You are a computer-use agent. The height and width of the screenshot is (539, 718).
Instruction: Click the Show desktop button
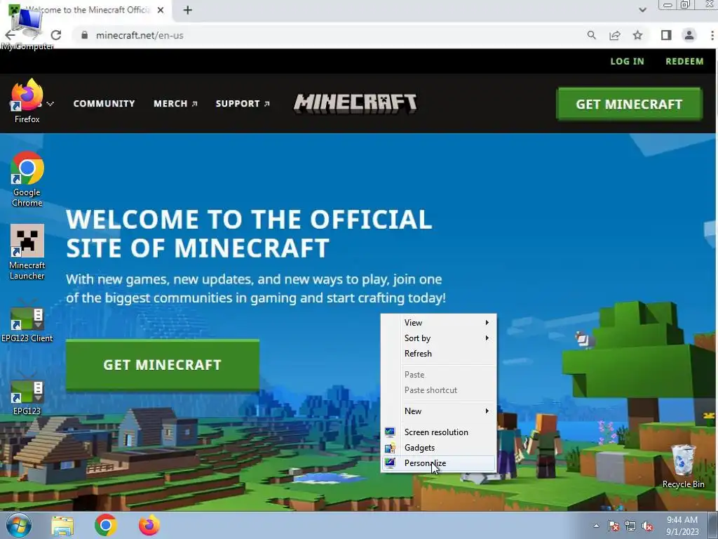[x=713, y=526]
